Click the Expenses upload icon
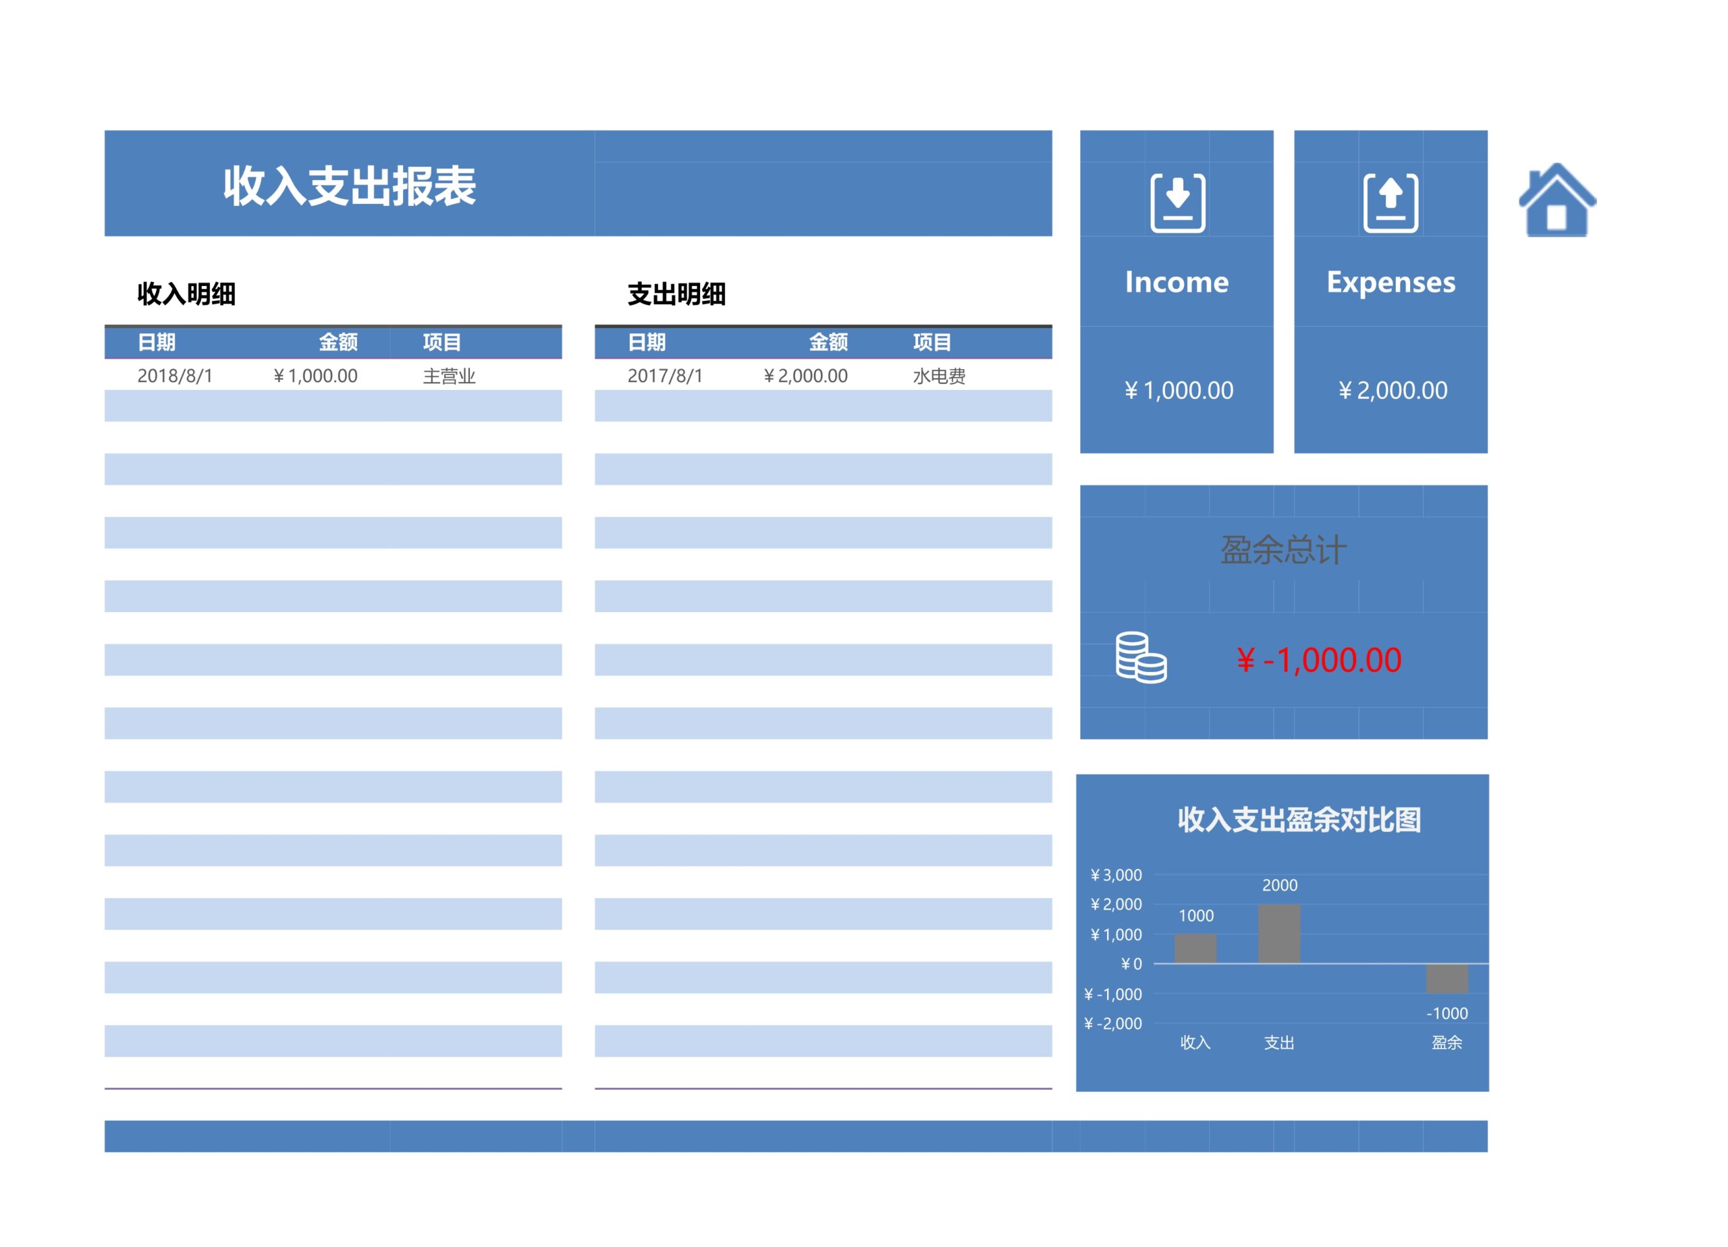The height and width of the screenshot is (1247, 1728). tap(1390, 202)
